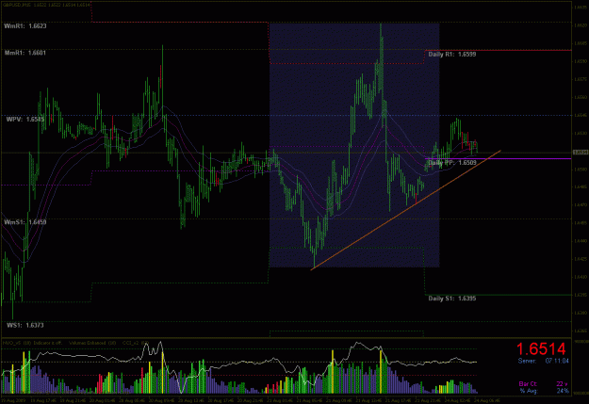Click the 19 Aug 2009 date on time axis

(12, 400)
